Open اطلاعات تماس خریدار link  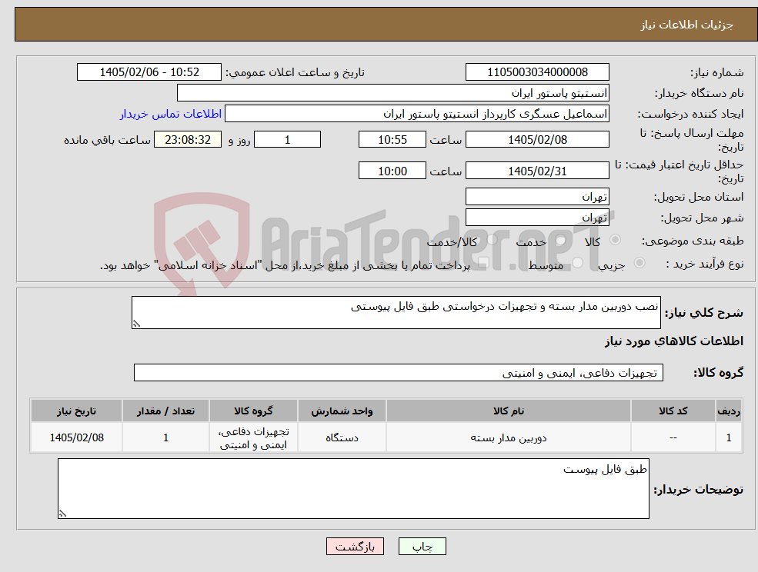pyautogui.click(x=171, y=114)
